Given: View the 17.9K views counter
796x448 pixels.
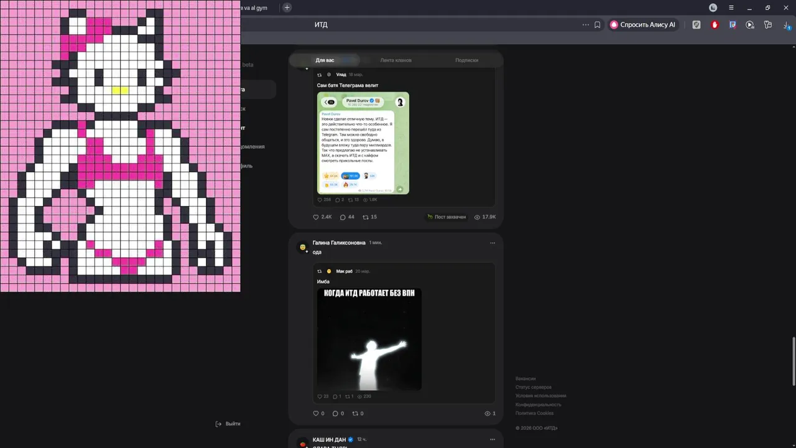Looking at the screenshot, I should (484, 217).
